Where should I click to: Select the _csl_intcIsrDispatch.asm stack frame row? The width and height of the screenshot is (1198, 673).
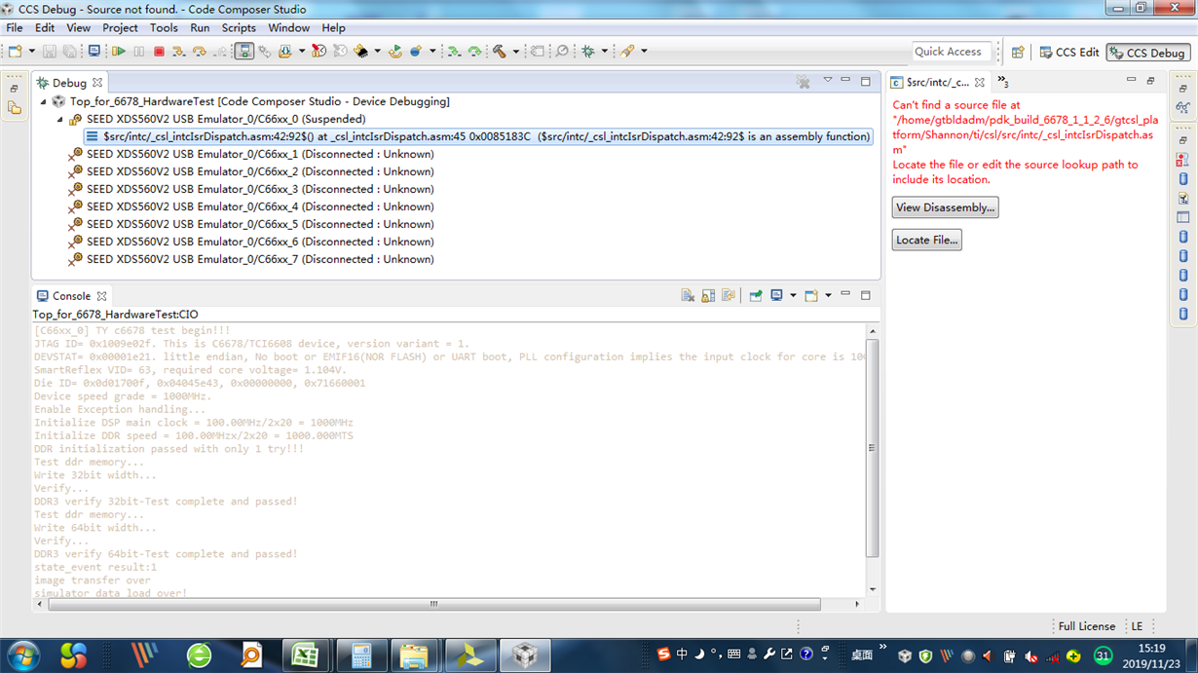[x=477, y=136]
